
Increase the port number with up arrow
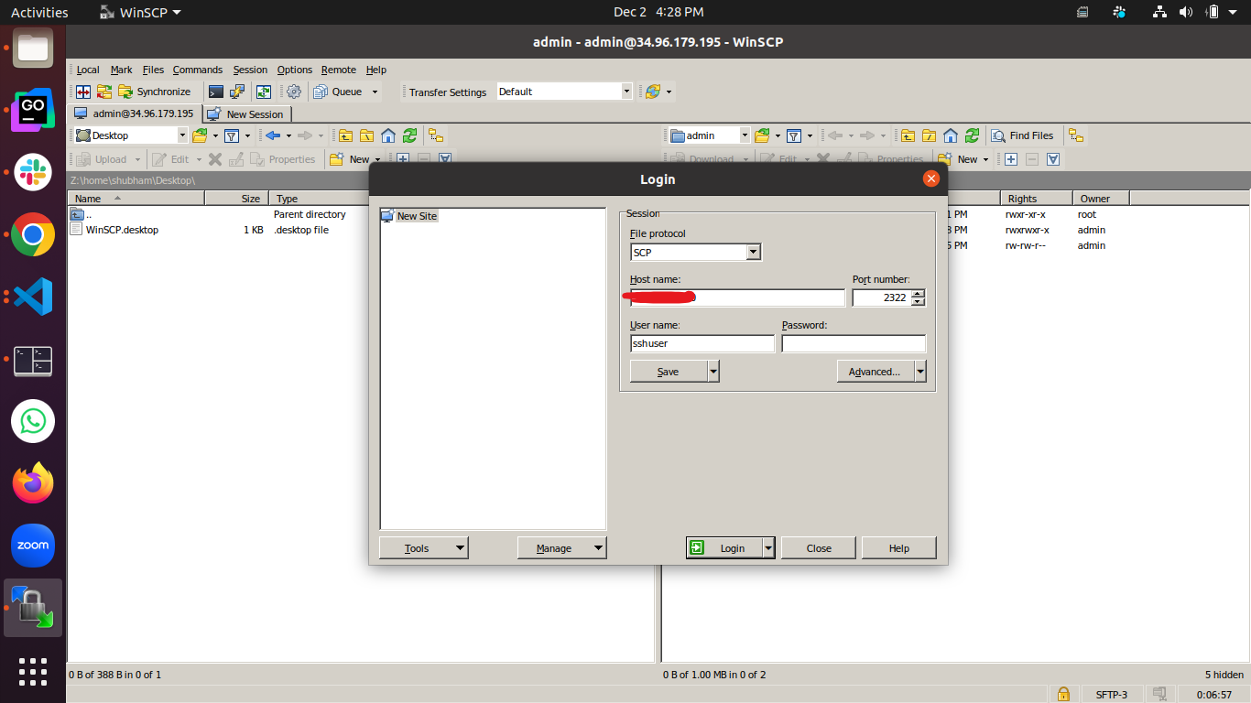[918, 294]
